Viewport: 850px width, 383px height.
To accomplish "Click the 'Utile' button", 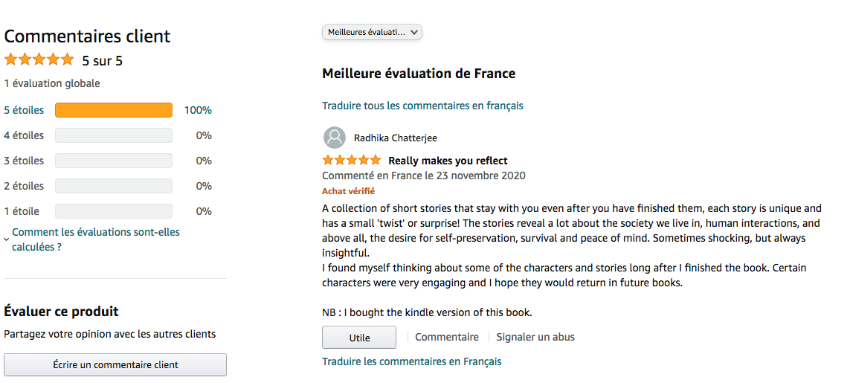I will click(x=359, y=338).
